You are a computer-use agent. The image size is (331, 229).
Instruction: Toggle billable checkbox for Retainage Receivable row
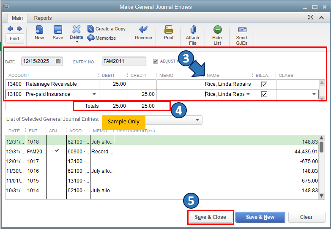pyautogui.click(x=264, y=84)
